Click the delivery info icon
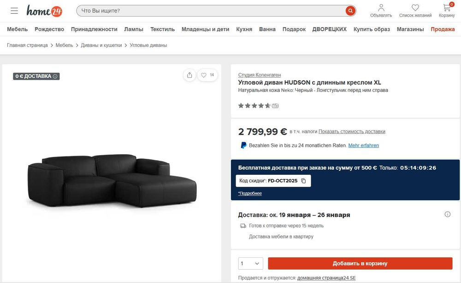Screen dimensions: 461x283 [447, 214]
